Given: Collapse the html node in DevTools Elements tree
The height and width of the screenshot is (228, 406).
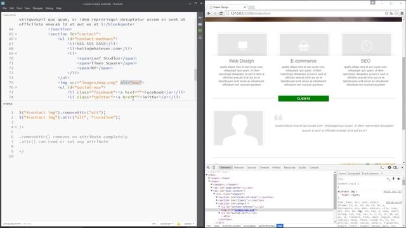Looking at the screenshot, I should pos(207,175).
